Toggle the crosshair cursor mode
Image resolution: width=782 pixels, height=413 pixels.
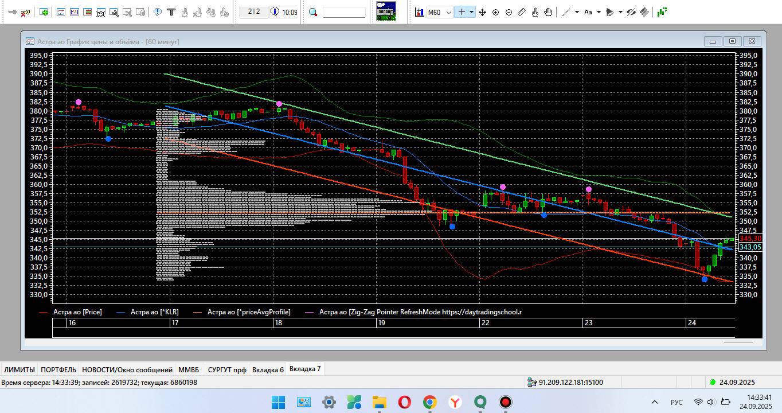click(461, 12)
